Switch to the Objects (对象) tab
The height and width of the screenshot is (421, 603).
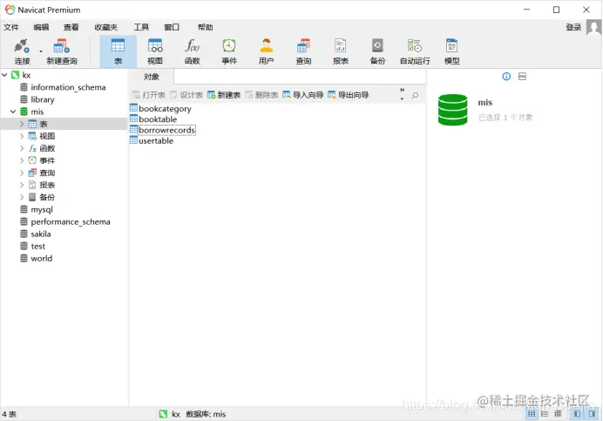point(151,77)
